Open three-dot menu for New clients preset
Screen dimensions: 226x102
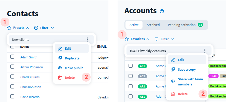tap(87, 40)
